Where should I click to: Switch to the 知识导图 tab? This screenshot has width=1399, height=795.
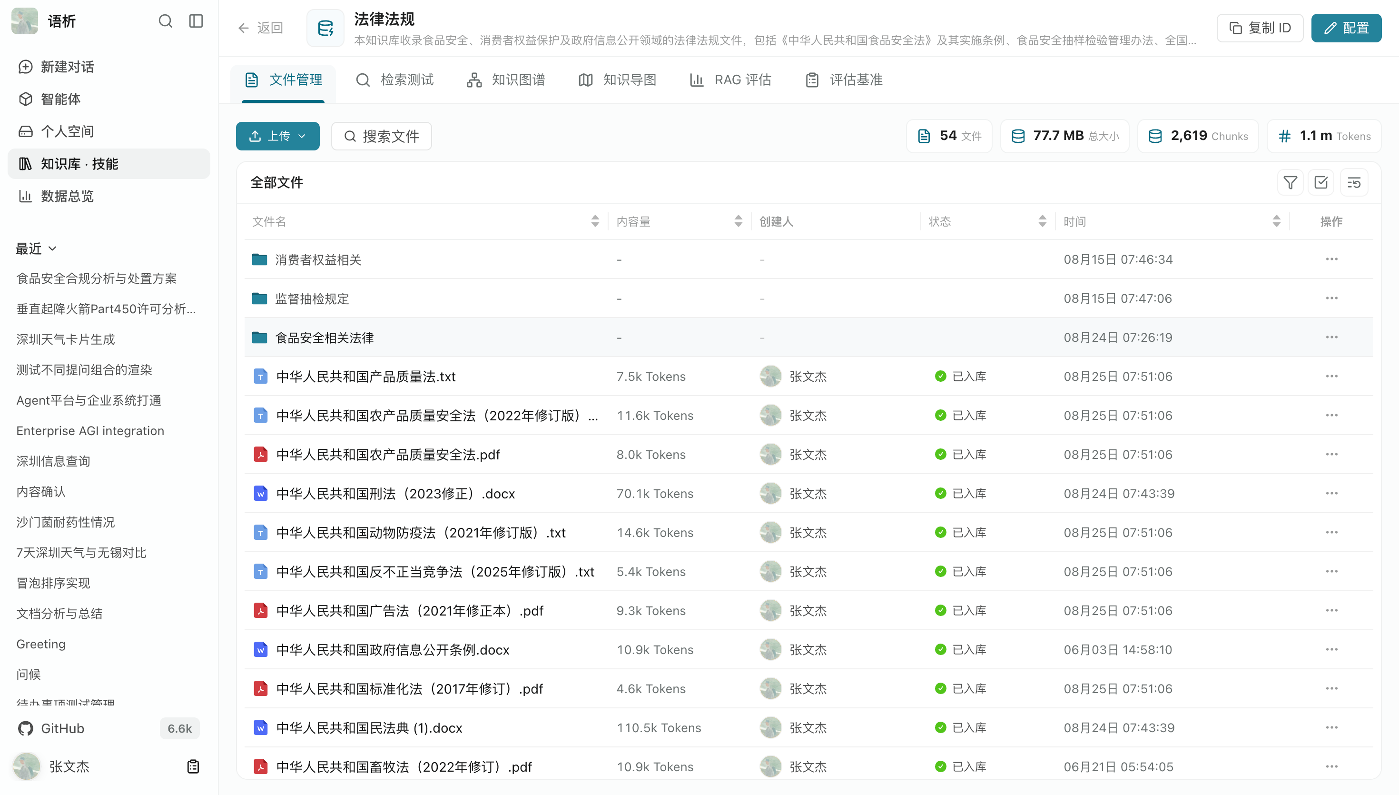coord(617,80)
